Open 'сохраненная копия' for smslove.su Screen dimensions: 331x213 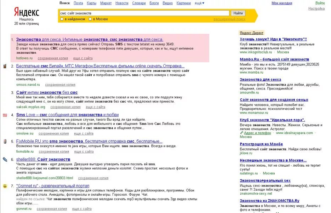pos(53,134)
